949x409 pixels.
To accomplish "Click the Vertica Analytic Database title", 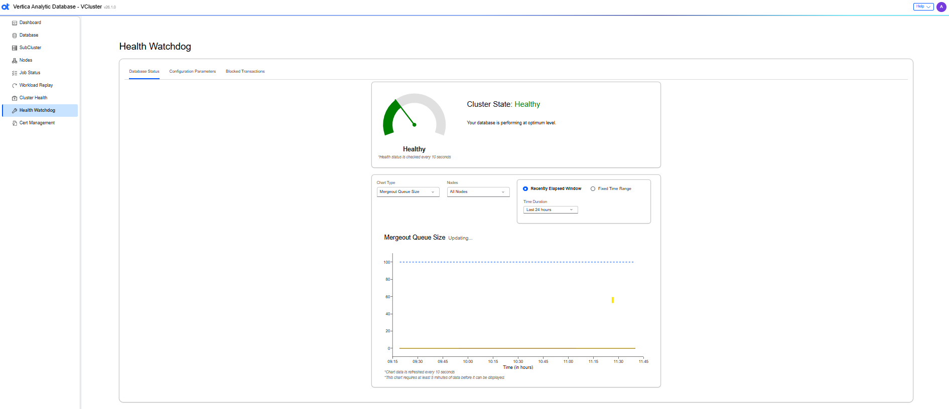I will (58, 7).
